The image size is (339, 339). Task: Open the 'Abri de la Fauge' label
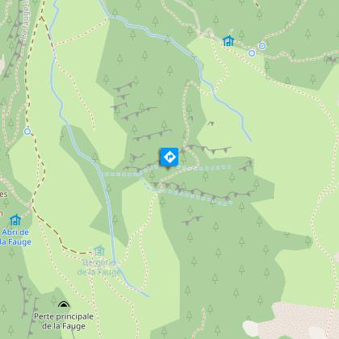pos(16,237)
